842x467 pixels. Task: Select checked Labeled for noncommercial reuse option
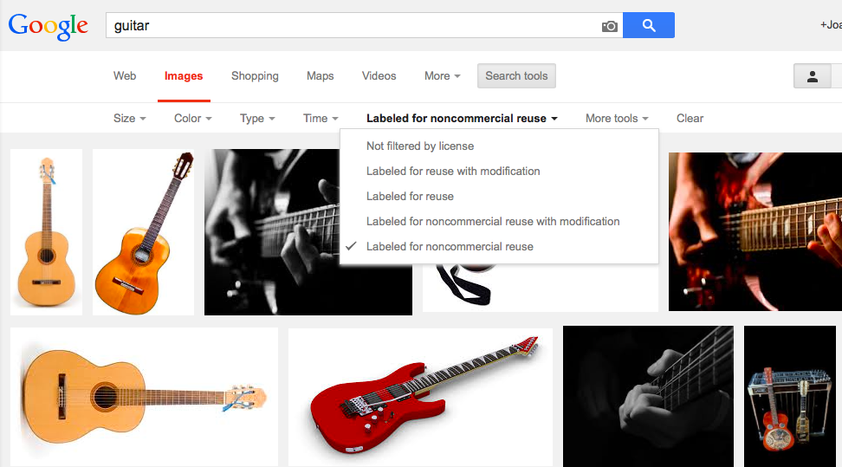pos(450,247)
